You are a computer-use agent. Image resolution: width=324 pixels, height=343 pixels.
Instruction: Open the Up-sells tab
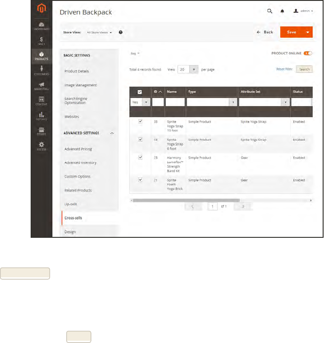tap(71, 204)
